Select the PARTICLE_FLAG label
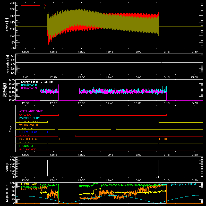 29,139
